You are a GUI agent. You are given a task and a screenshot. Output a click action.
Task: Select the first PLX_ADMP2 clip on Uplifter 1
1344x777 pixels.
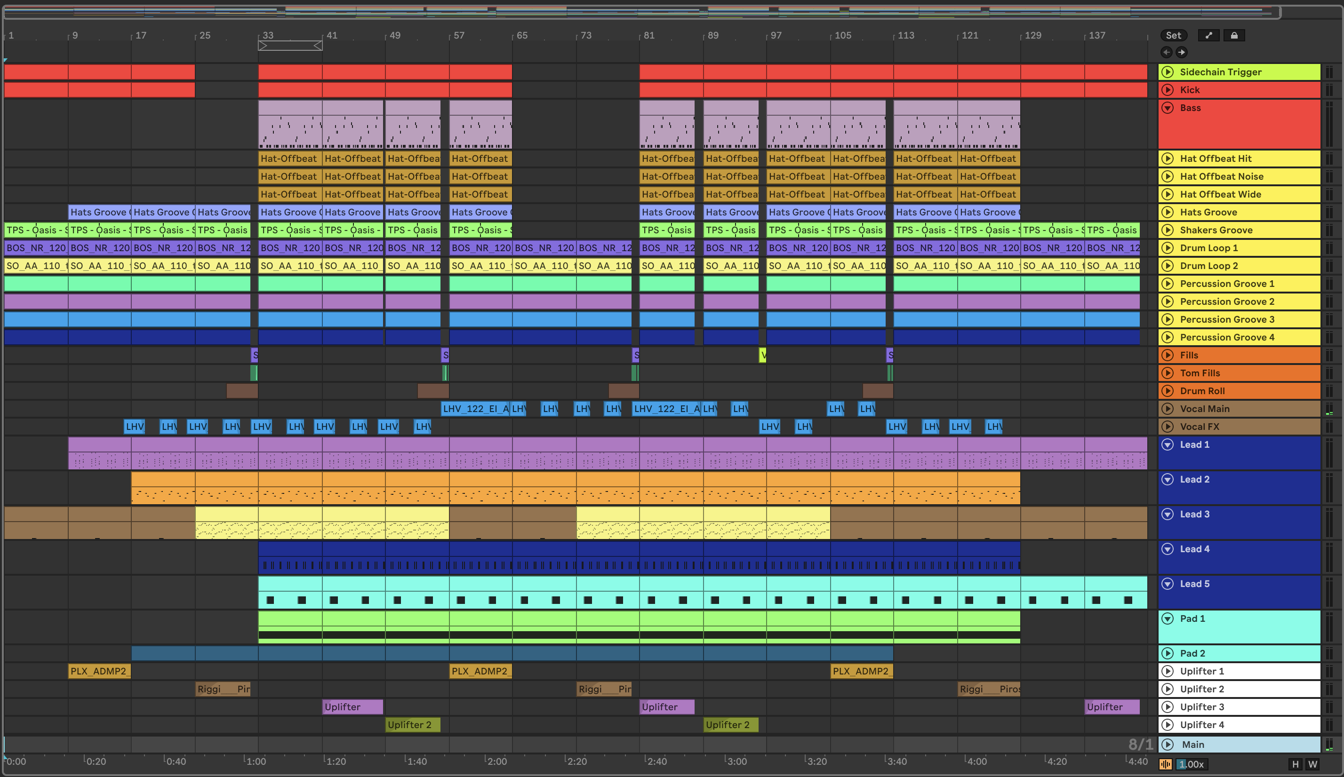click(x=99, y=671)
